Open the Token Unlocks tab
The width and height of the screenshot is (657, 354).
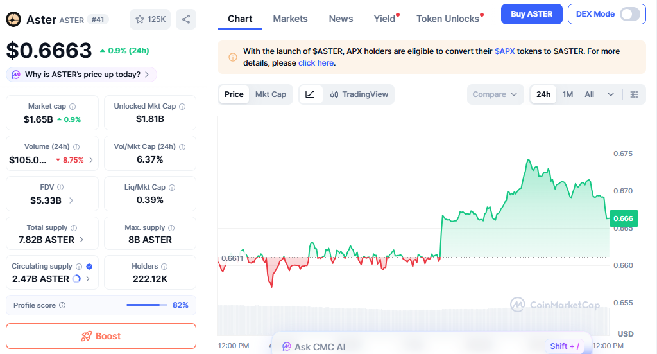(x=448, y=19)
